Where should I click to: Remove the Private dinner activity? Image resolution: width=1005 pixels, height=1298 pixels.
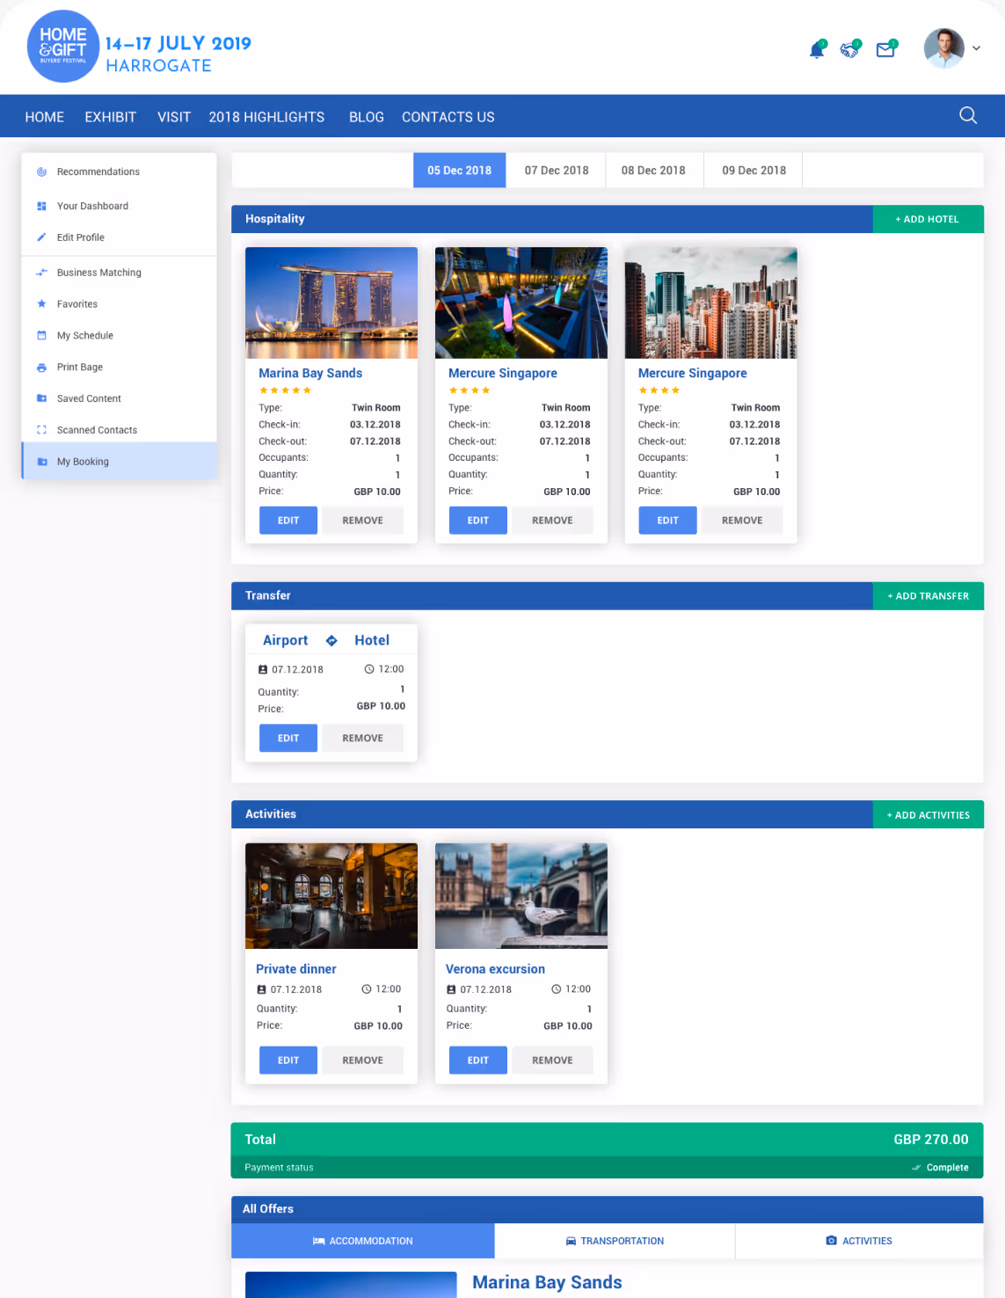click(x=363, y=1061)
